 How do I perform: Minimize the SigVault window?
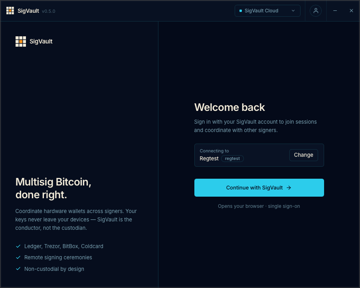click(x=335, y=11)
